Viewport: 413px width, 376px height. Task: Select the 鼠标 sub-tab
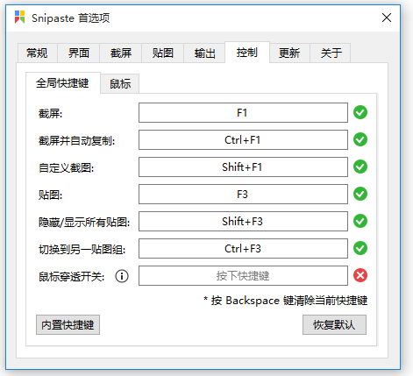tap(120, 84)
